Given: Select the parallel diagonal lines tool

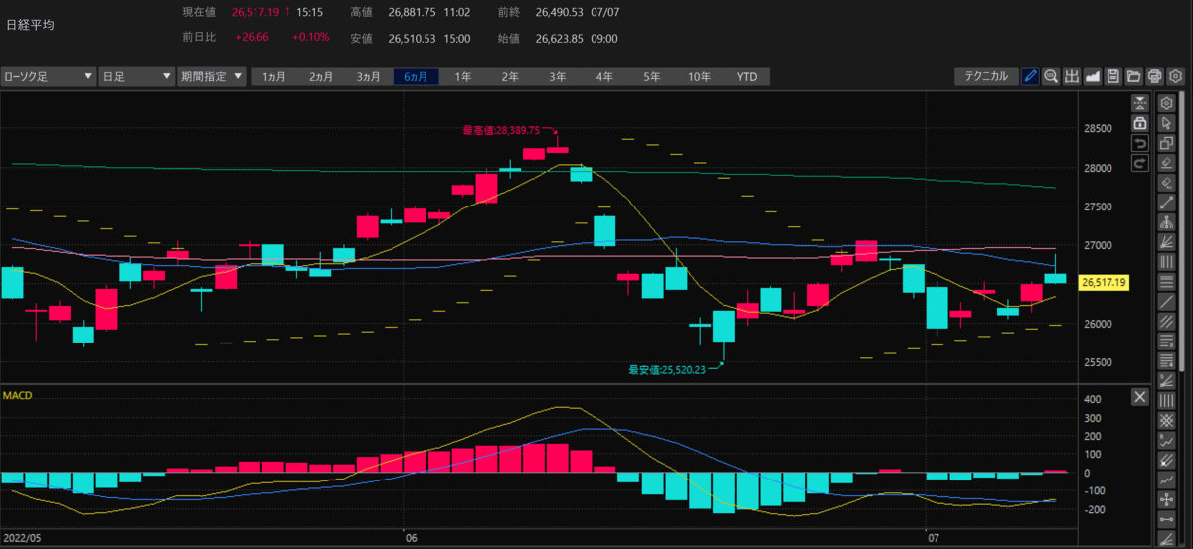Looking at the screenshot, I should pyautogui.click(x=1168, y=322).
